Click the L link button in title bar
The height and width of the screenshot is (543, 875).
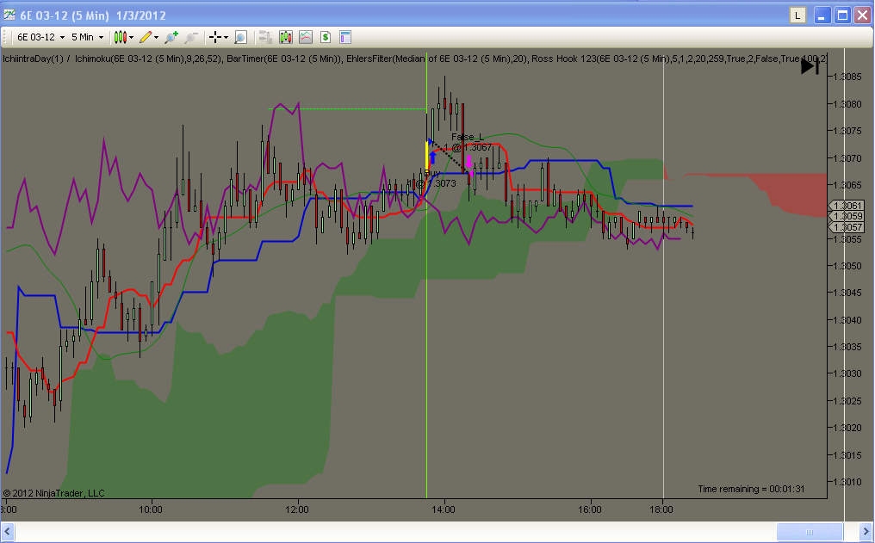pos(797,15)
